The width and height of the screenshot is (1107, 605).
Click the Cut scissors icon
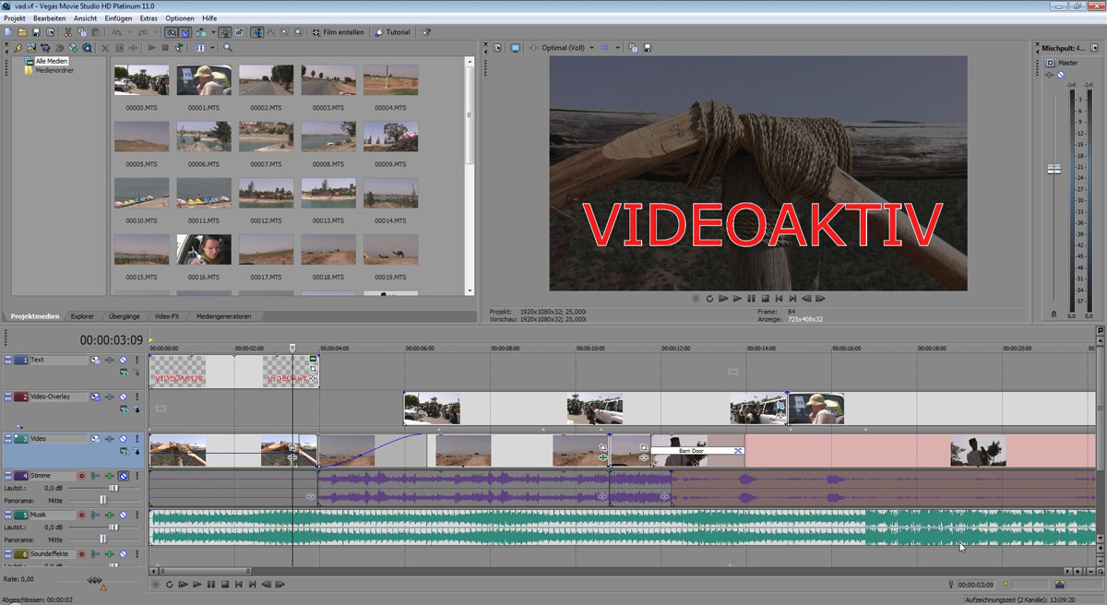67,32
